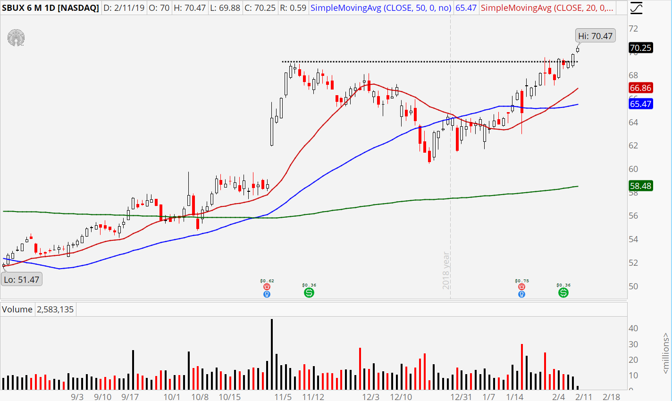Image resolution: width=672 pixels, height=401 pixels.
Task: Click the blue 65.47 value in the header
Action: pyautogui.click(x=466, y=8)
